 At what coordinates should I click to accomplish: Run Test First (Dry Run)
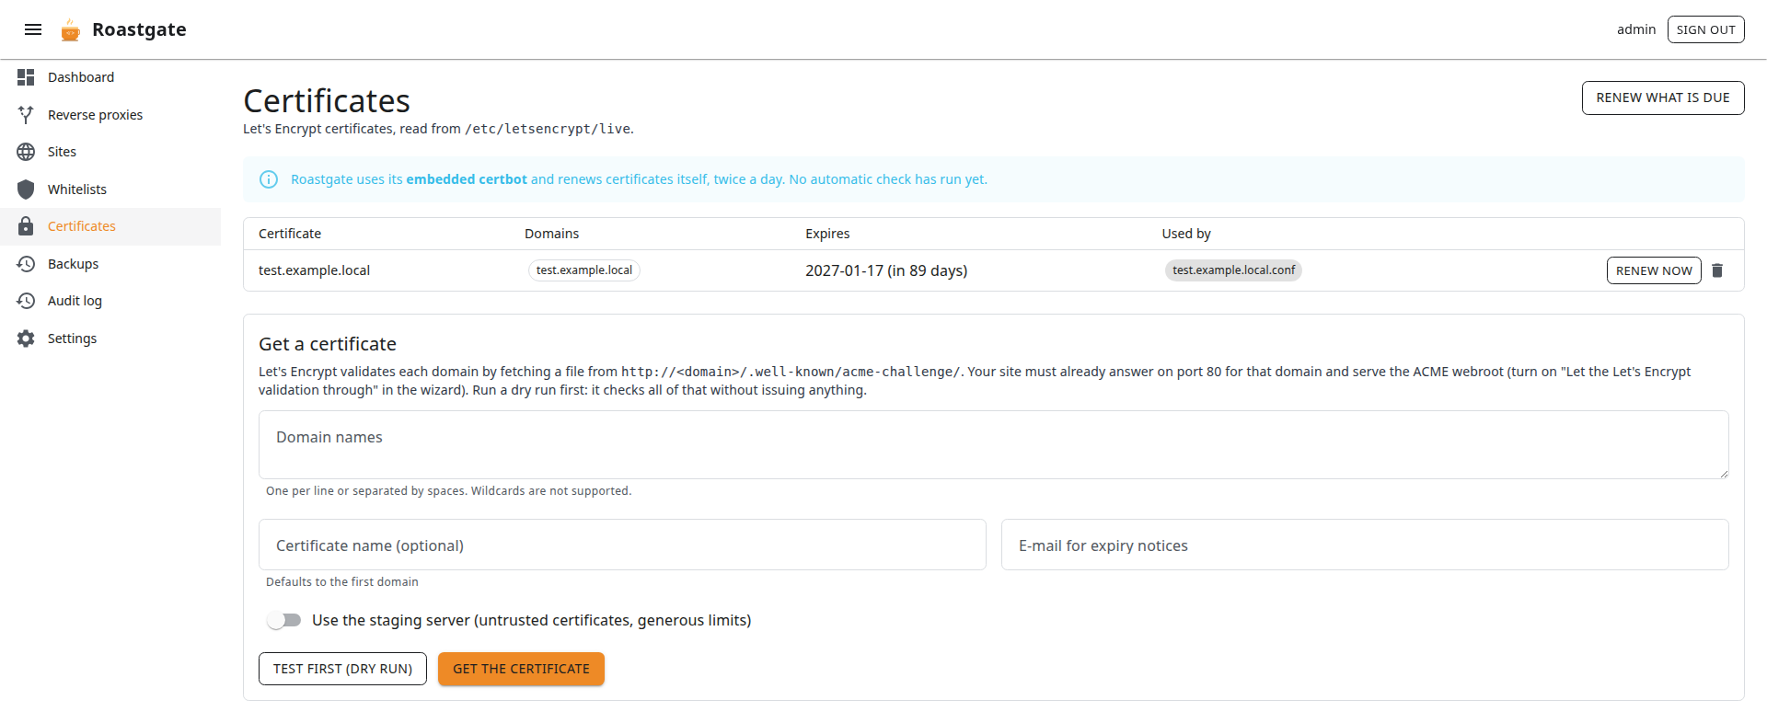pyautogui.click(x=342, y=669)
